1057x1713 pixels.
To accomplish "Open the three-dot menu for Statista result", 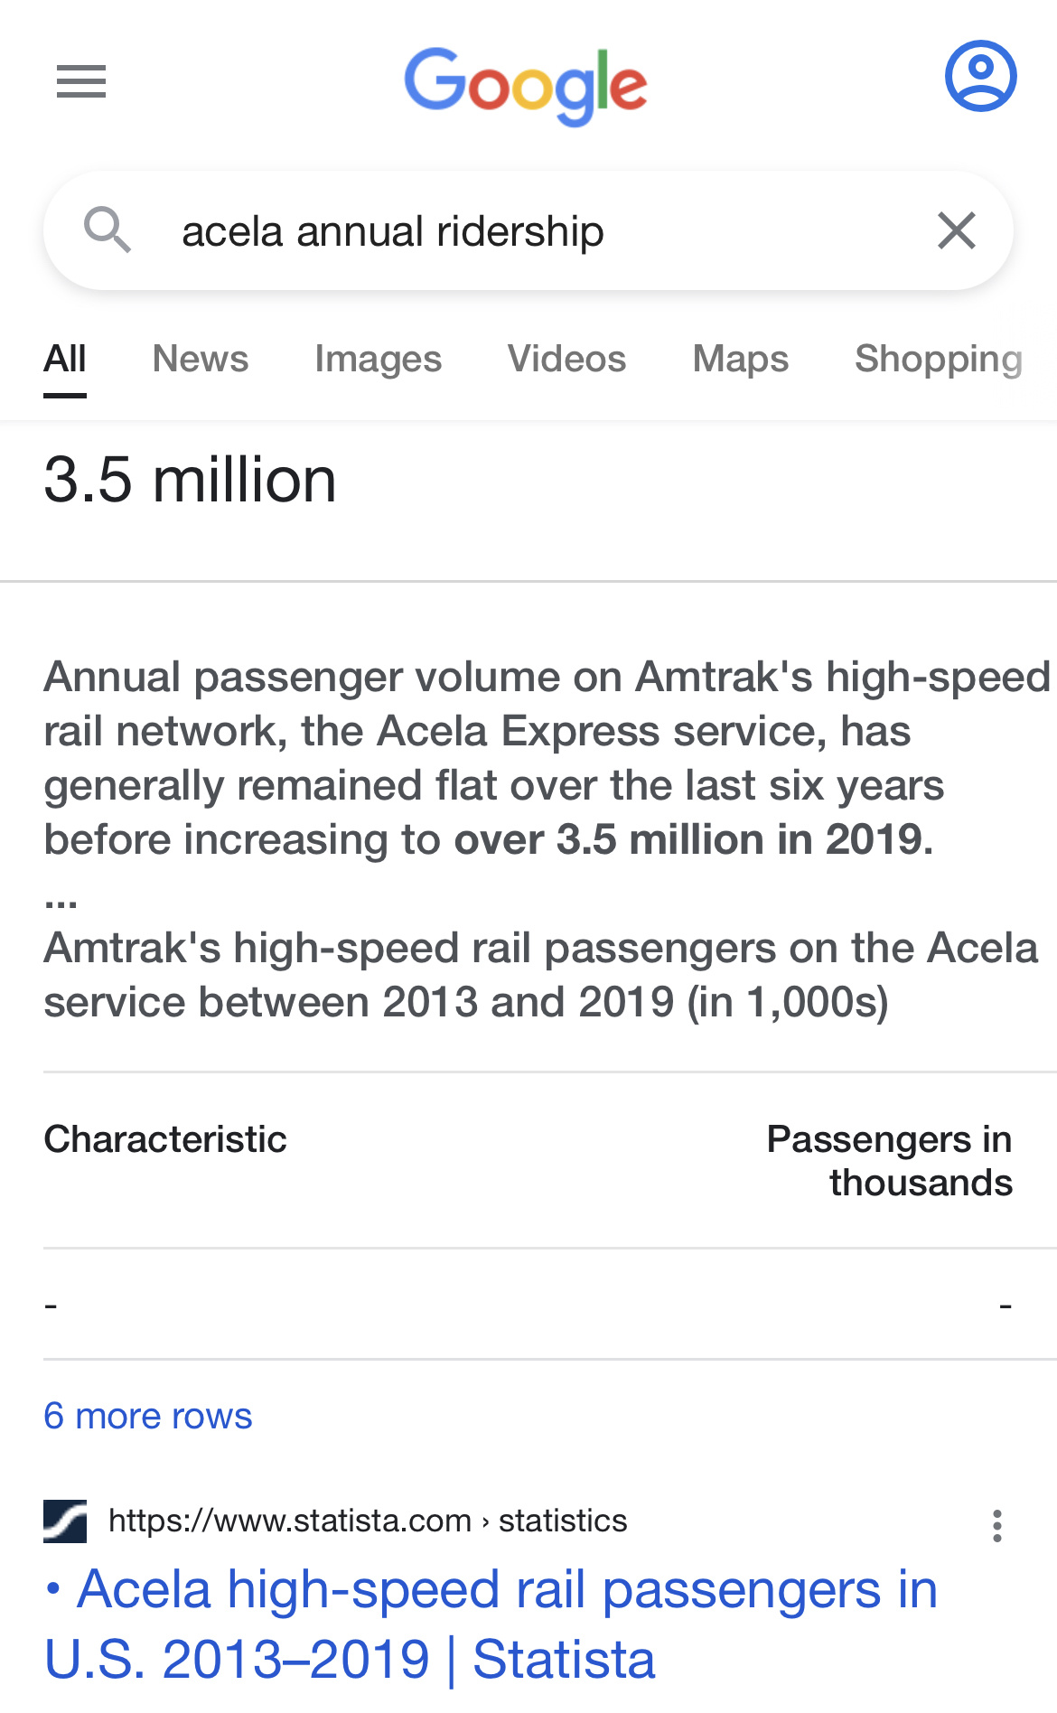I will [997, 1526].
